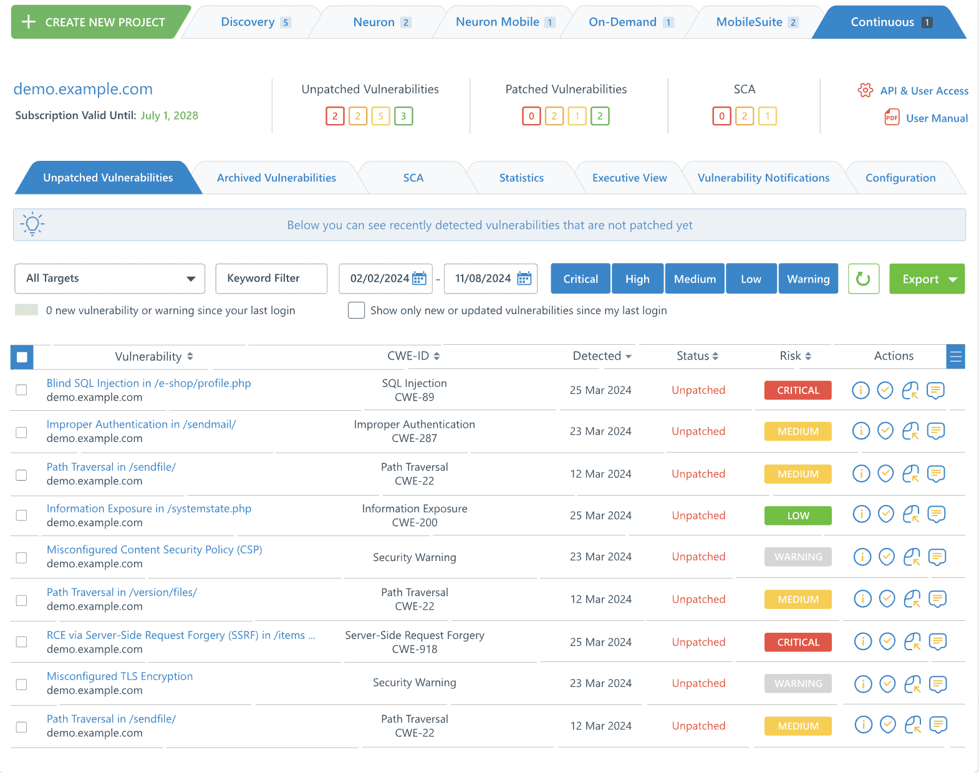Click the column menu icon beside Actions
This screenshot has height=773, width=979.
[x=955, y=357]
